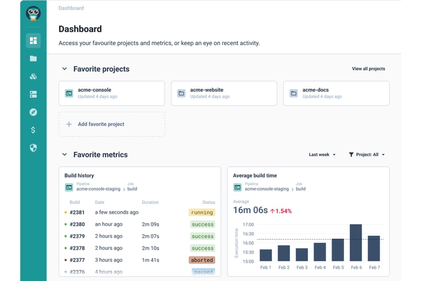The image size is (421, 281).
Task: Open the Project: All filter dropdown
Action: click(x=367, y=155)
